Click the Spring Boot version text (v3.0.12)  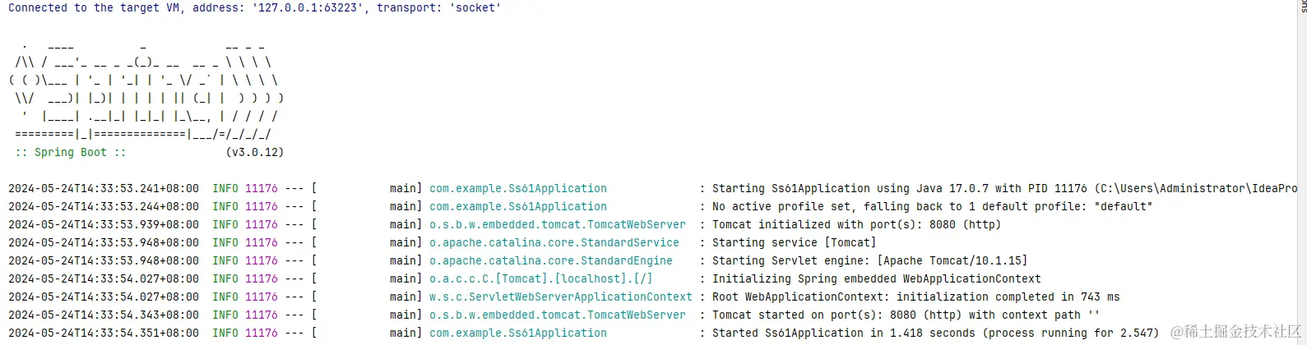(254, 152)
